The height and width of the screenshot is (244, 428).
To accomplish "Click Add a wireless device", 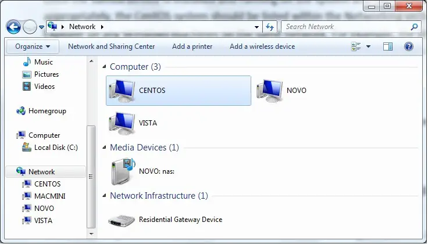I will tap(262, 46).
